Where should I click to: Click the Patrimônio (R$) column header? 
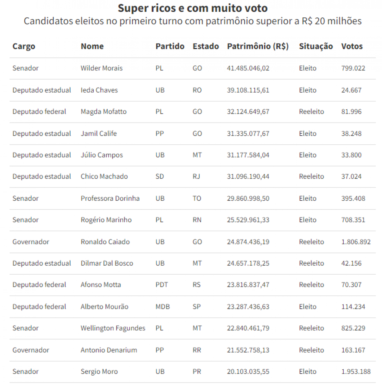point(258,46)
